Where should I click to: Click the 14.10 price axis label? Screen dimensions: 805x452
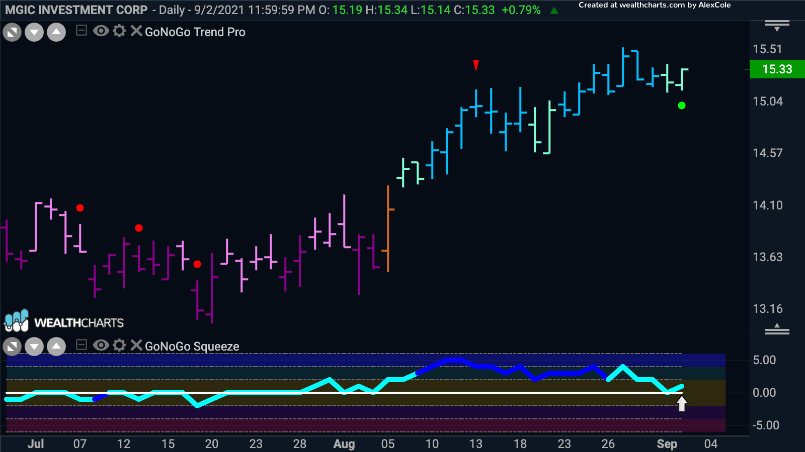click(768, 205)
